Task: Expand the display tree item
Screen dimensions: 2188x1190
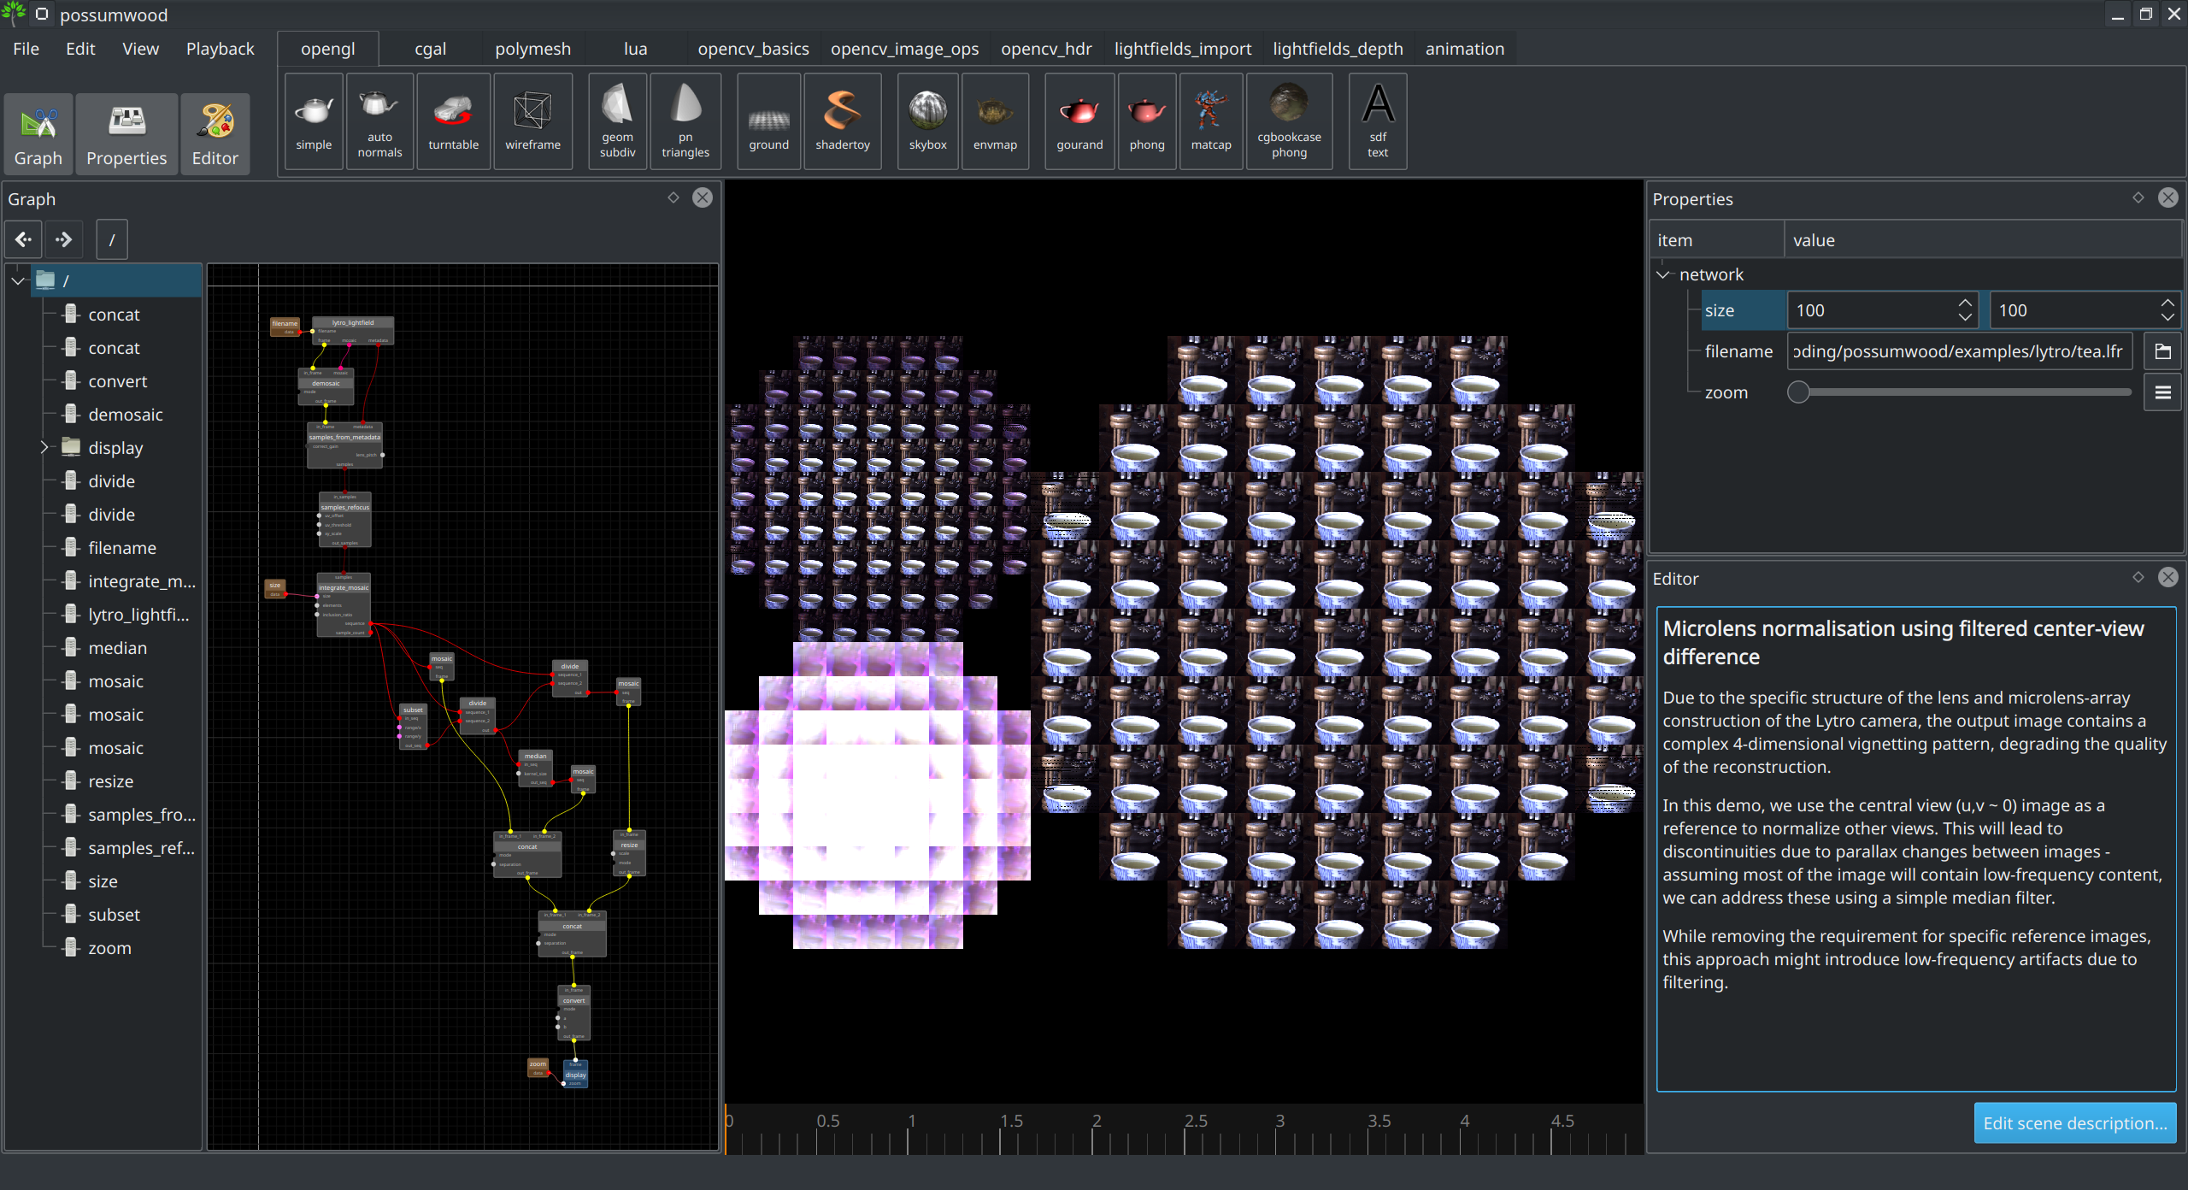Action: tap(44, 447)
